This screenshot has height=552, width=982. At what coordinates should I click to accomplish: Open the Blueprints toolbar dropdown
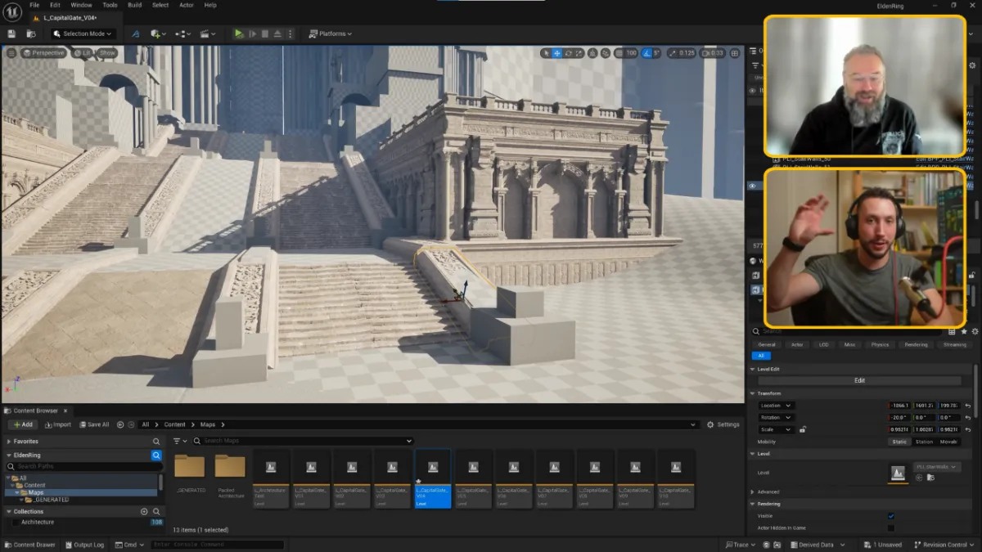[x=182, y=34]
